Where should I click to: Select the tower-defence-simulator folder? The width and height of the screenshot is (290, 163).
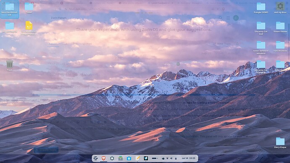pyautogui.click(x=261, y=47)
